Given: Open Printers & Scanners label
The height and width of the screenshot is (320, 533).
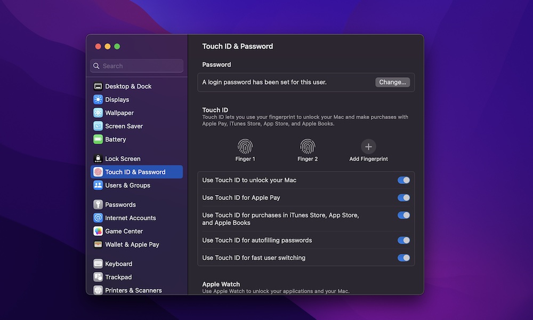Looking at the screenshot, I should pos(133,291).
